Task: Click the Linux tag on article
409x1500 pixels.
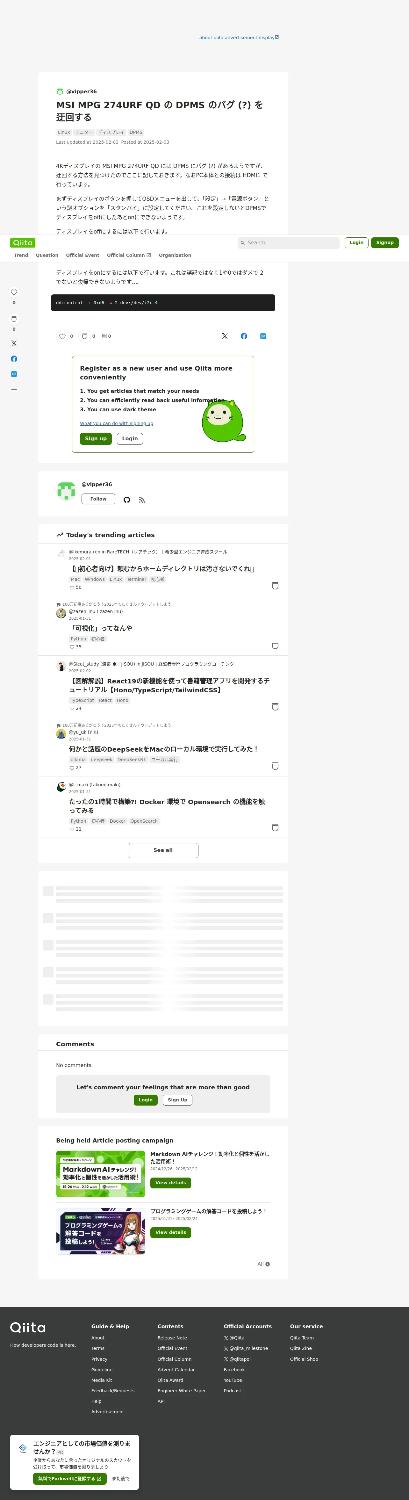Action: click(64, 132)
